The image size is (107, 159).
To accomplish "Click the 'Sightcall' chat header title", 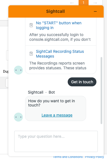I will click(55, 11).
